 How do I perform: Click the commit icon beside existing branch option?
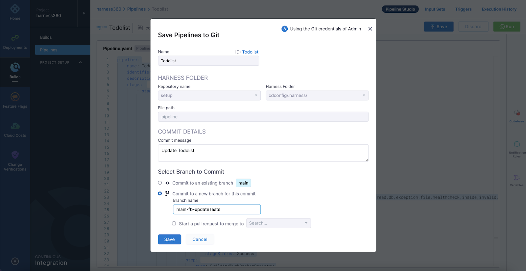tap(167, 183)
